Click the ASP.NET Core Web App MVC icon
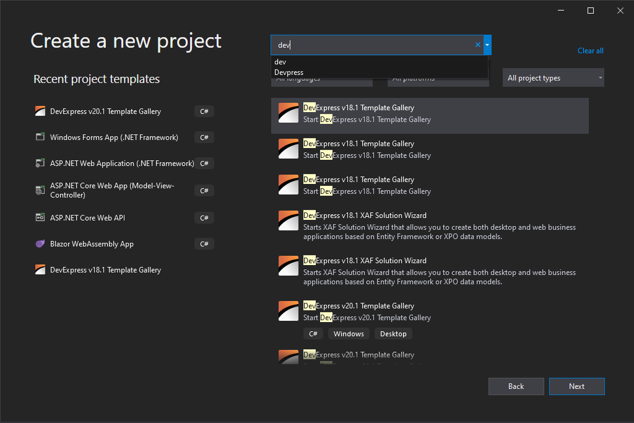Image resolution: width=634 pixels, height=423 pixels. point(40,191)
